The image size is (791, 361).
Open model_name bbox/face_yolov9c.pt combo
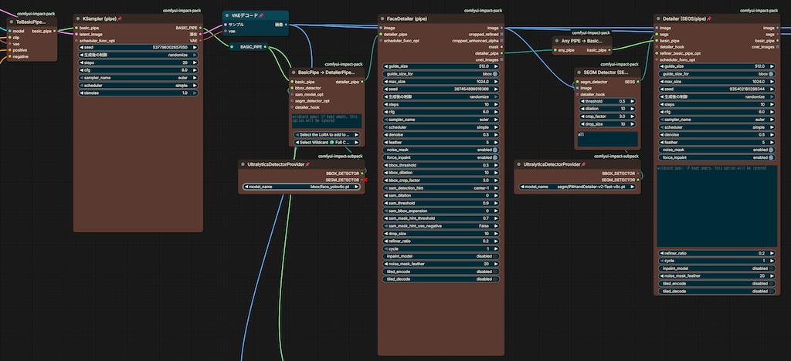302,187
